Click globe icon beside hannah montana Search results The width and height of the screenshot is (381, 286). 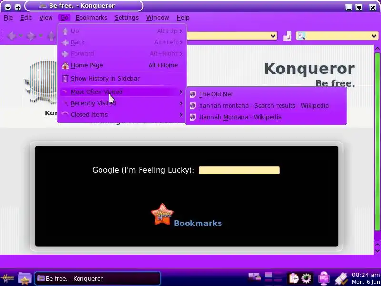[193, 106]
